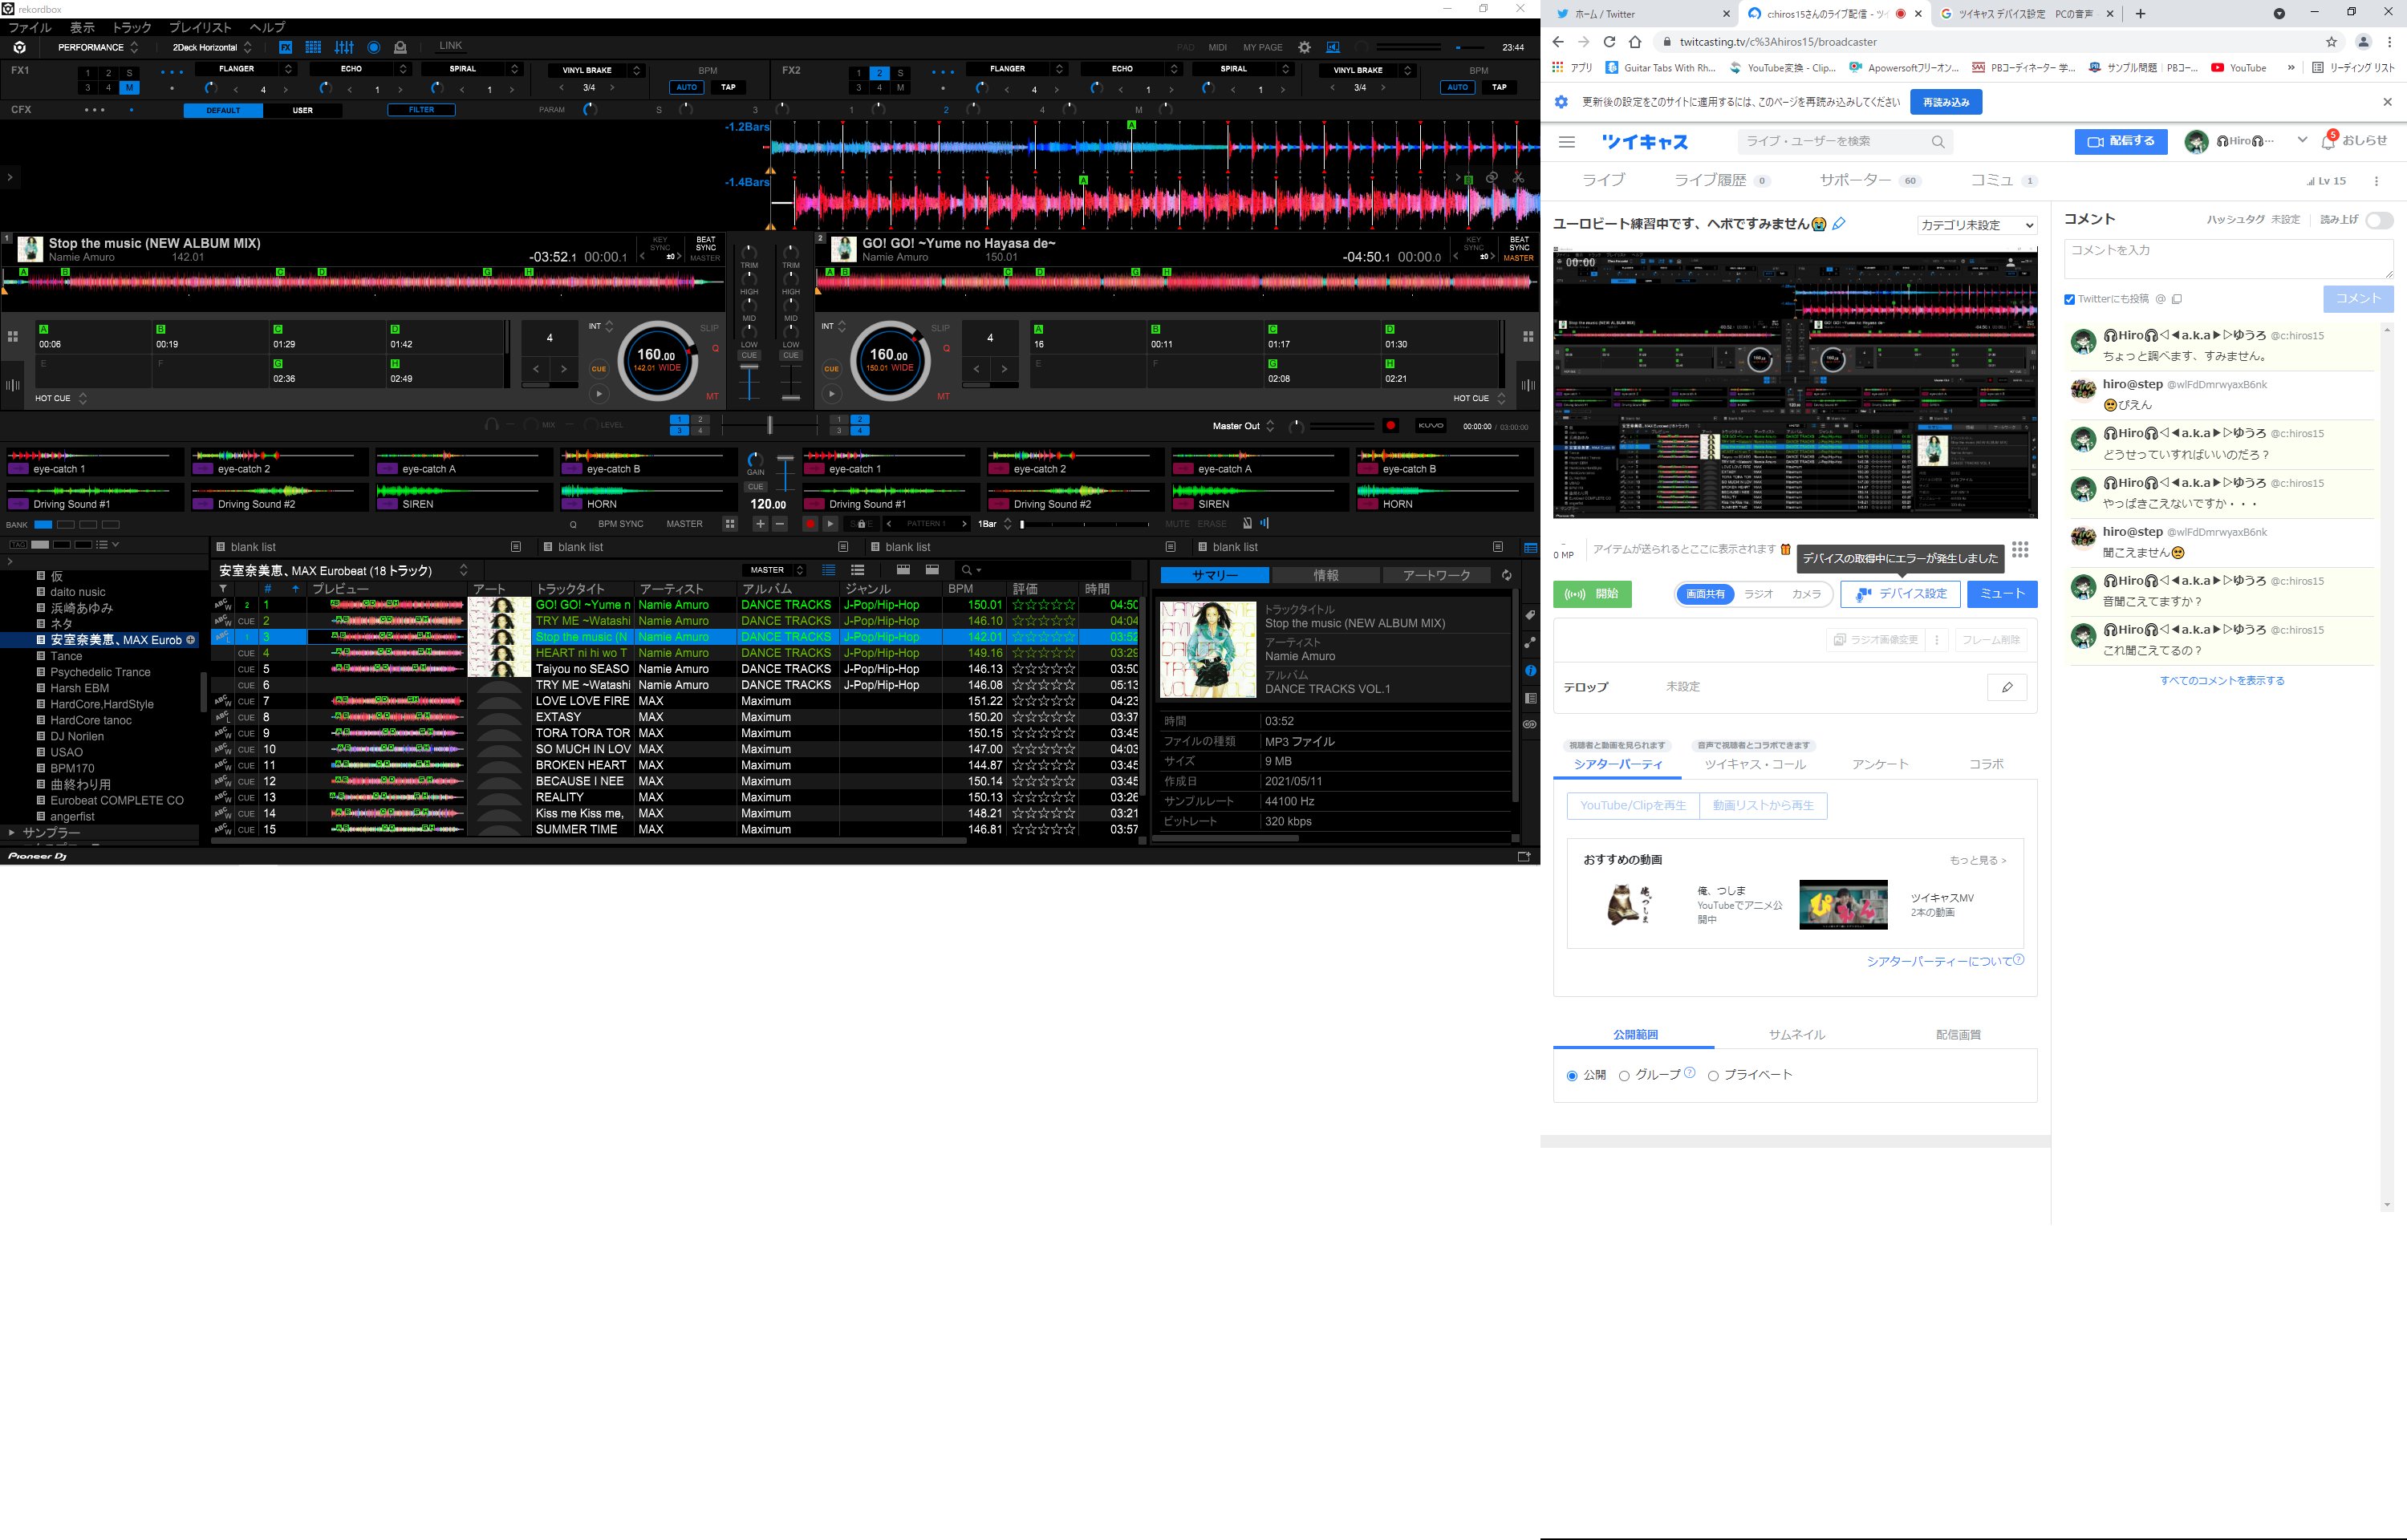2407x1540 pixels.
Task: Expand the サンプラー tree item
Action: tap(11, 832)
